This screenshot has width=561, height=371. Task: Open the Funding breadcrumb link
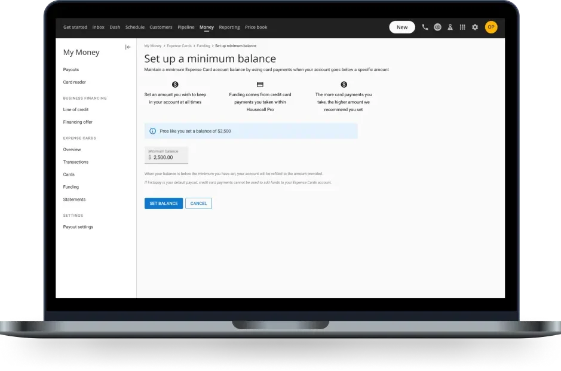pyautogui.click(x=203, y=45)
